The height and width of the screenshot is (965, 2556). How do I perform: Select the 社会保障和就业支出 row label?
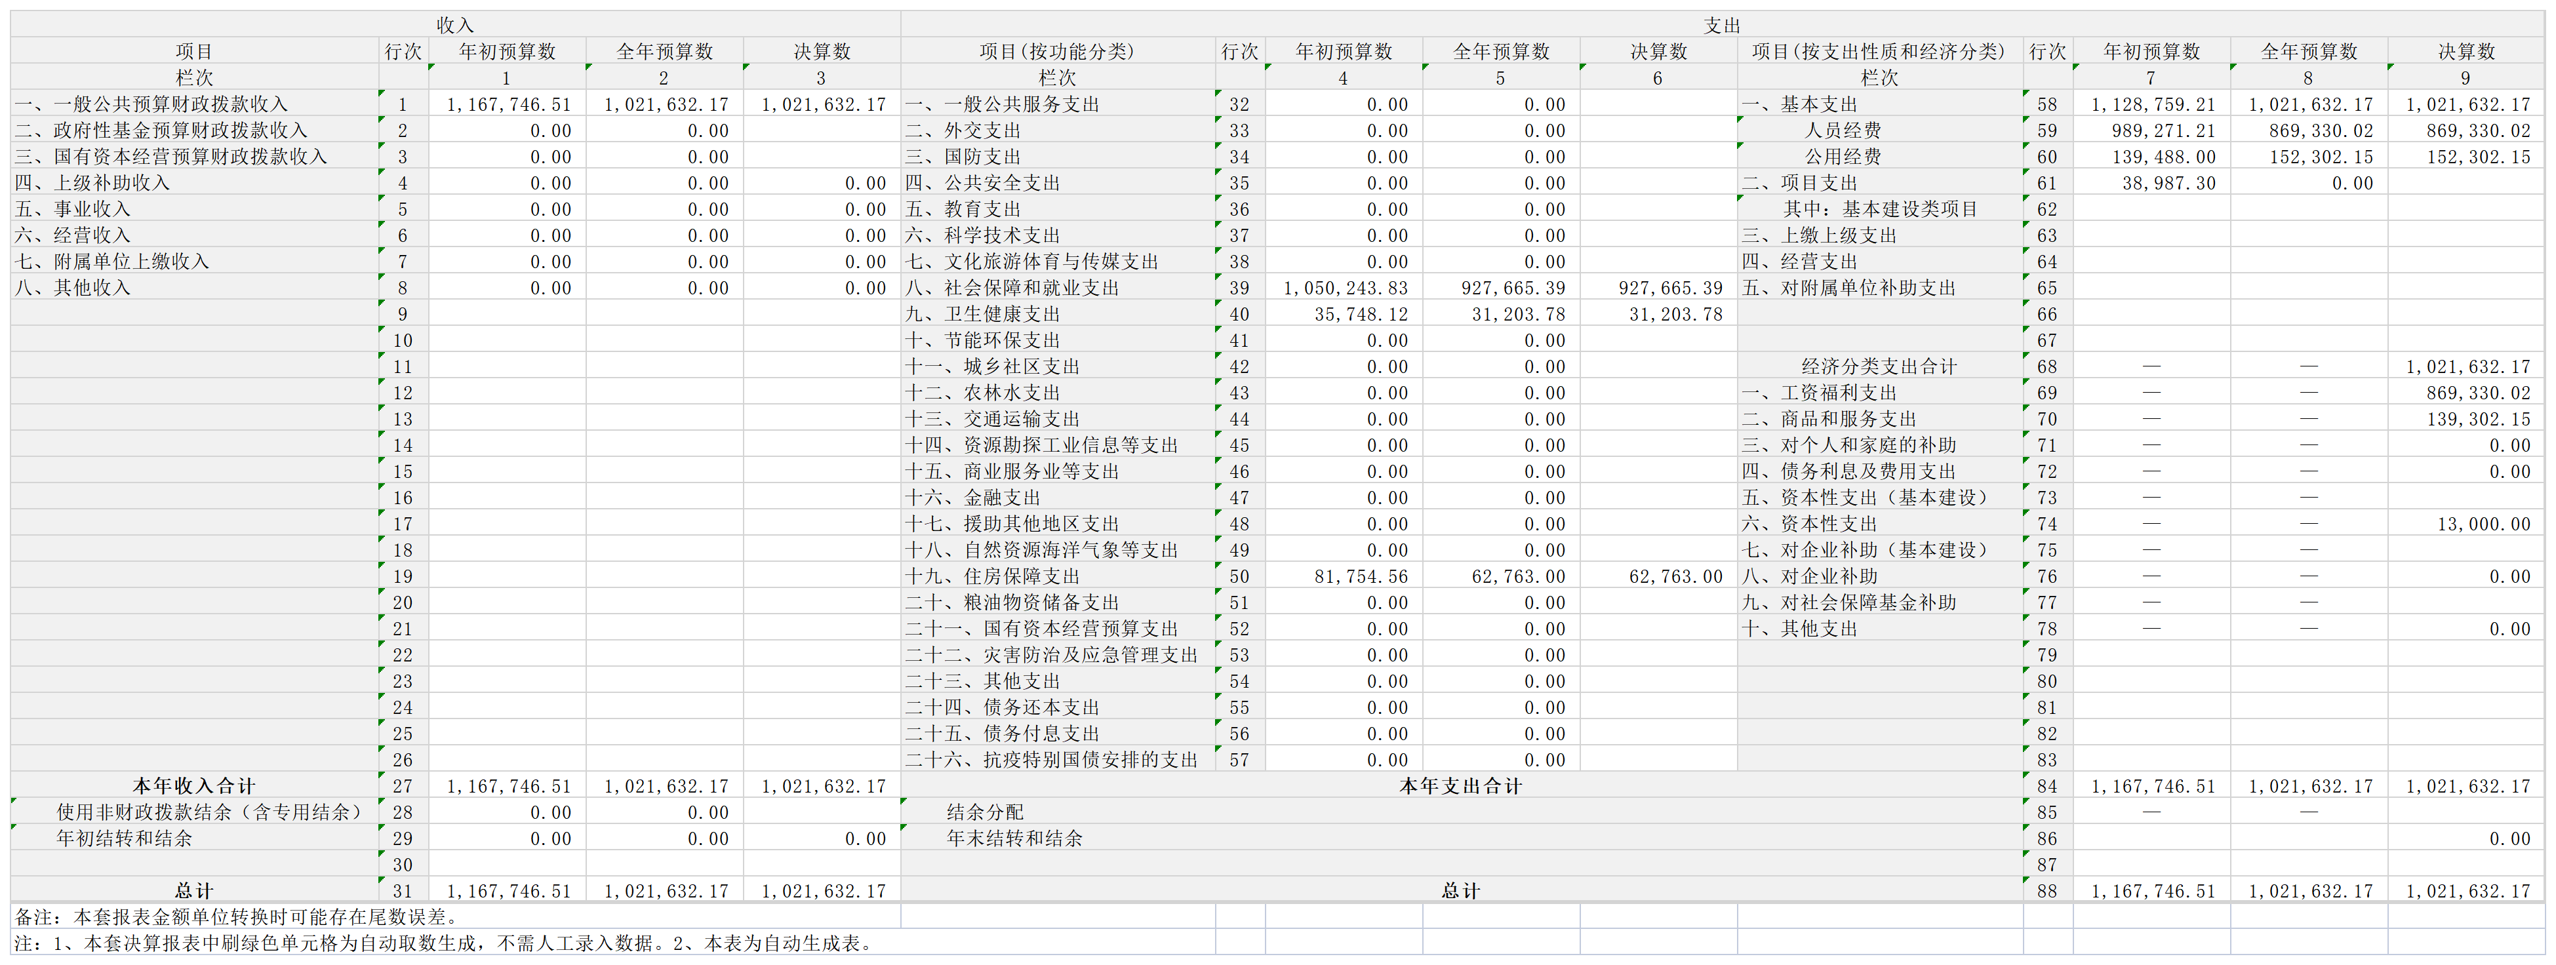pyautogui.click(x=1012, y=288)
